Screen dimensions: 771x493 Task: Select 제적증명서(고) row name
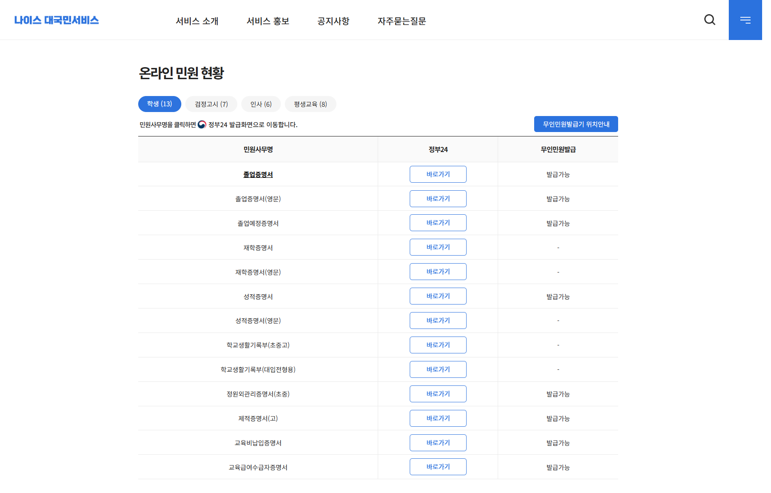258,418
